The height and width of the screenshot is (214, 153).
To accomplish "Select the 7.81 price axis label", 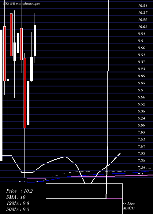I will point(142,139).
